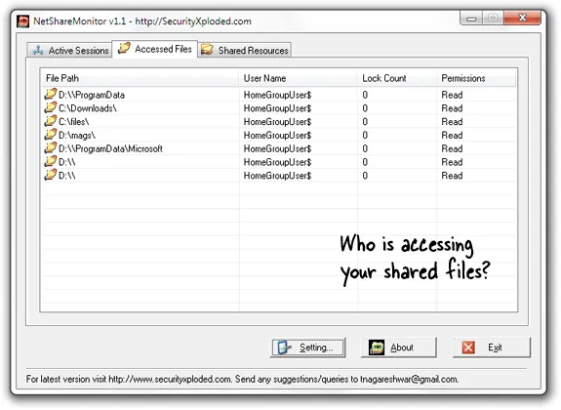561x410 pixels.
Task: Minimize the NetShareMonitor window
Action: (x=471, y=18)
